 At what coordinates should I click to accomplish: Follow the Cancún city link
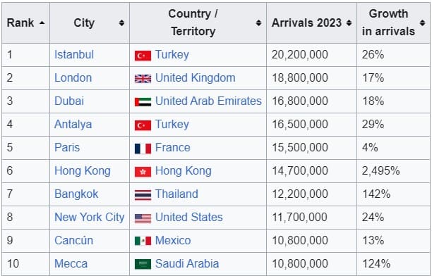click(x=73, y=241)
